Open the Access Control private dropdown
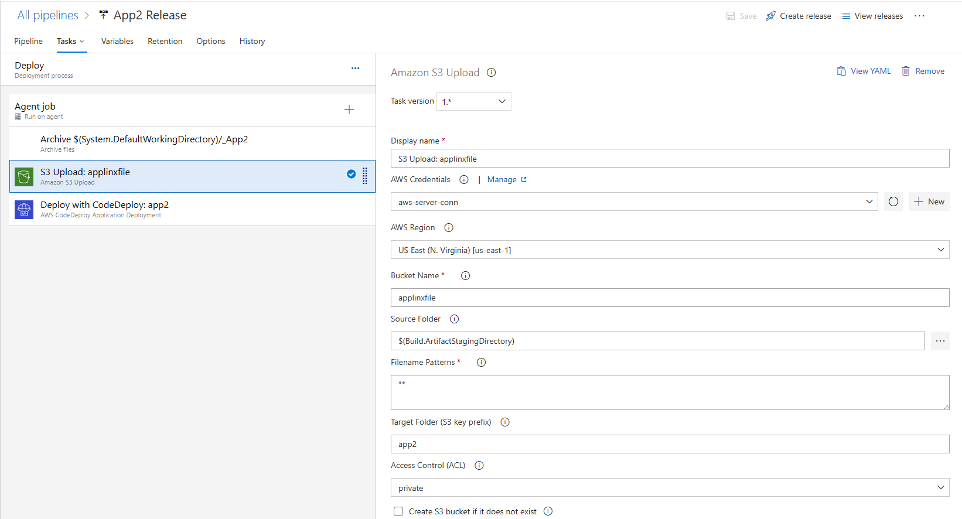 (670, 487)
